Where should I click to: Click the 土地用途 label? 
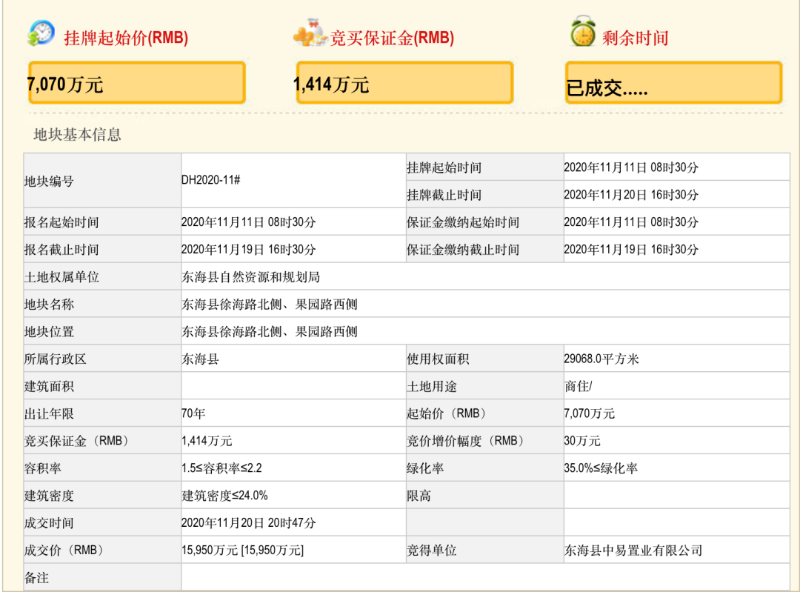click(x=432, y=386)
